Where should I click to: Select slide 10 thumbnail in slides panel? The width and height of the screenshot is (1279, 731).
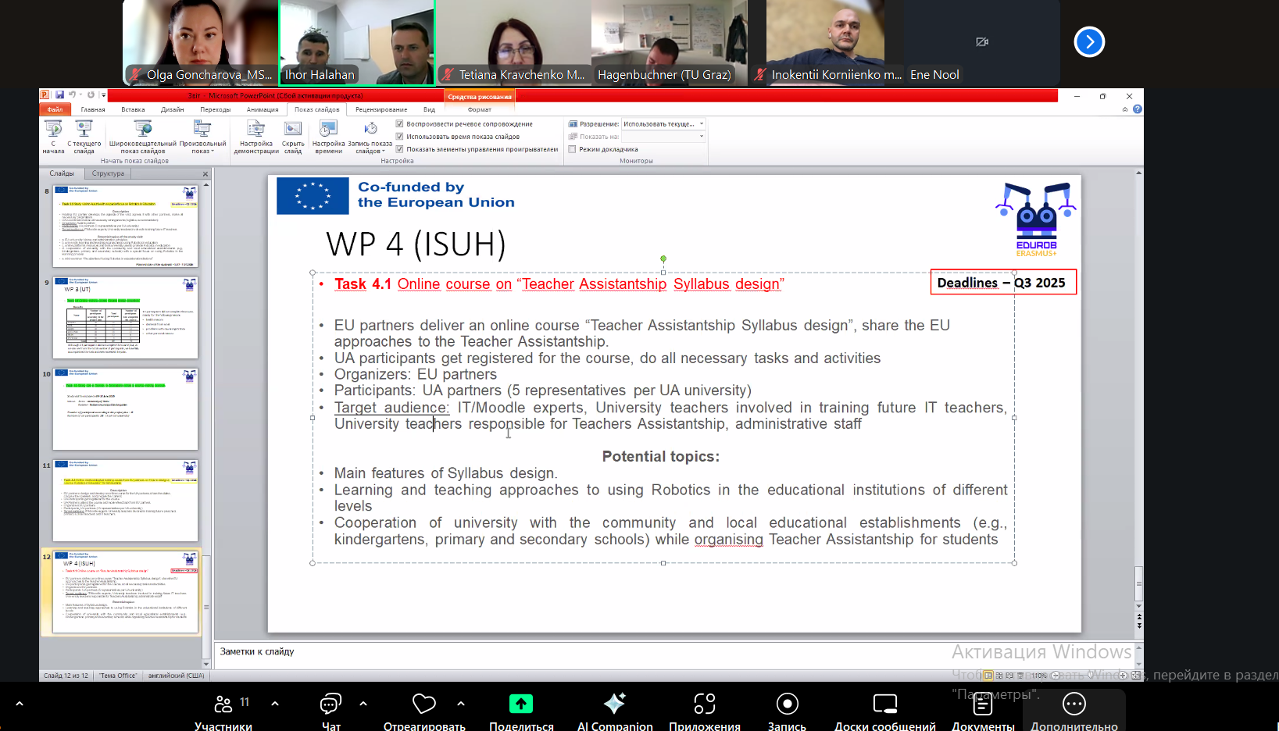125,408
